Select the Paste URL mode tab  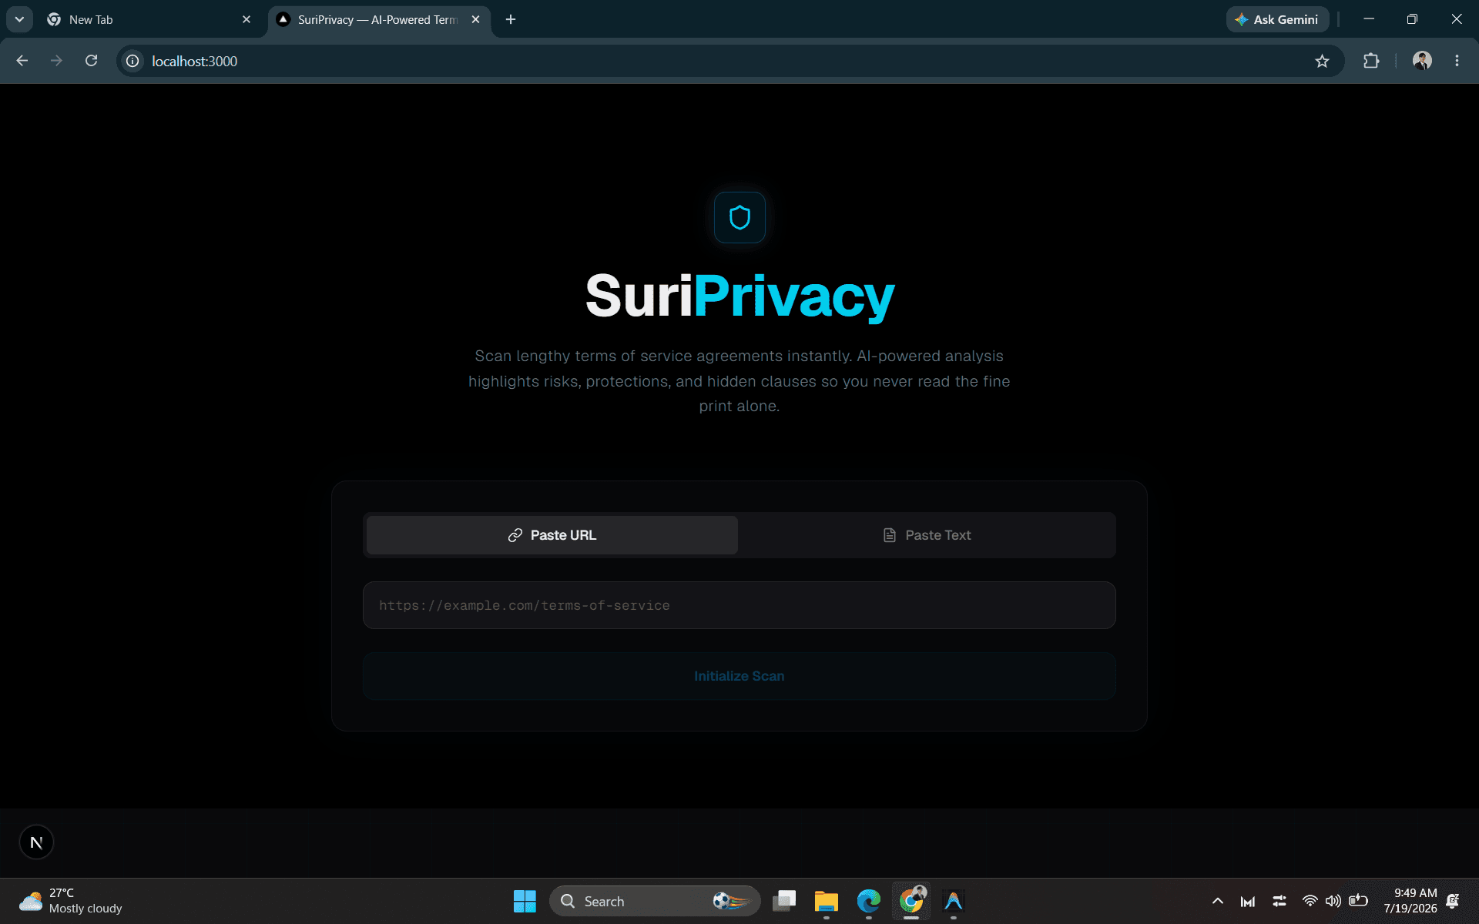point(552,535)
